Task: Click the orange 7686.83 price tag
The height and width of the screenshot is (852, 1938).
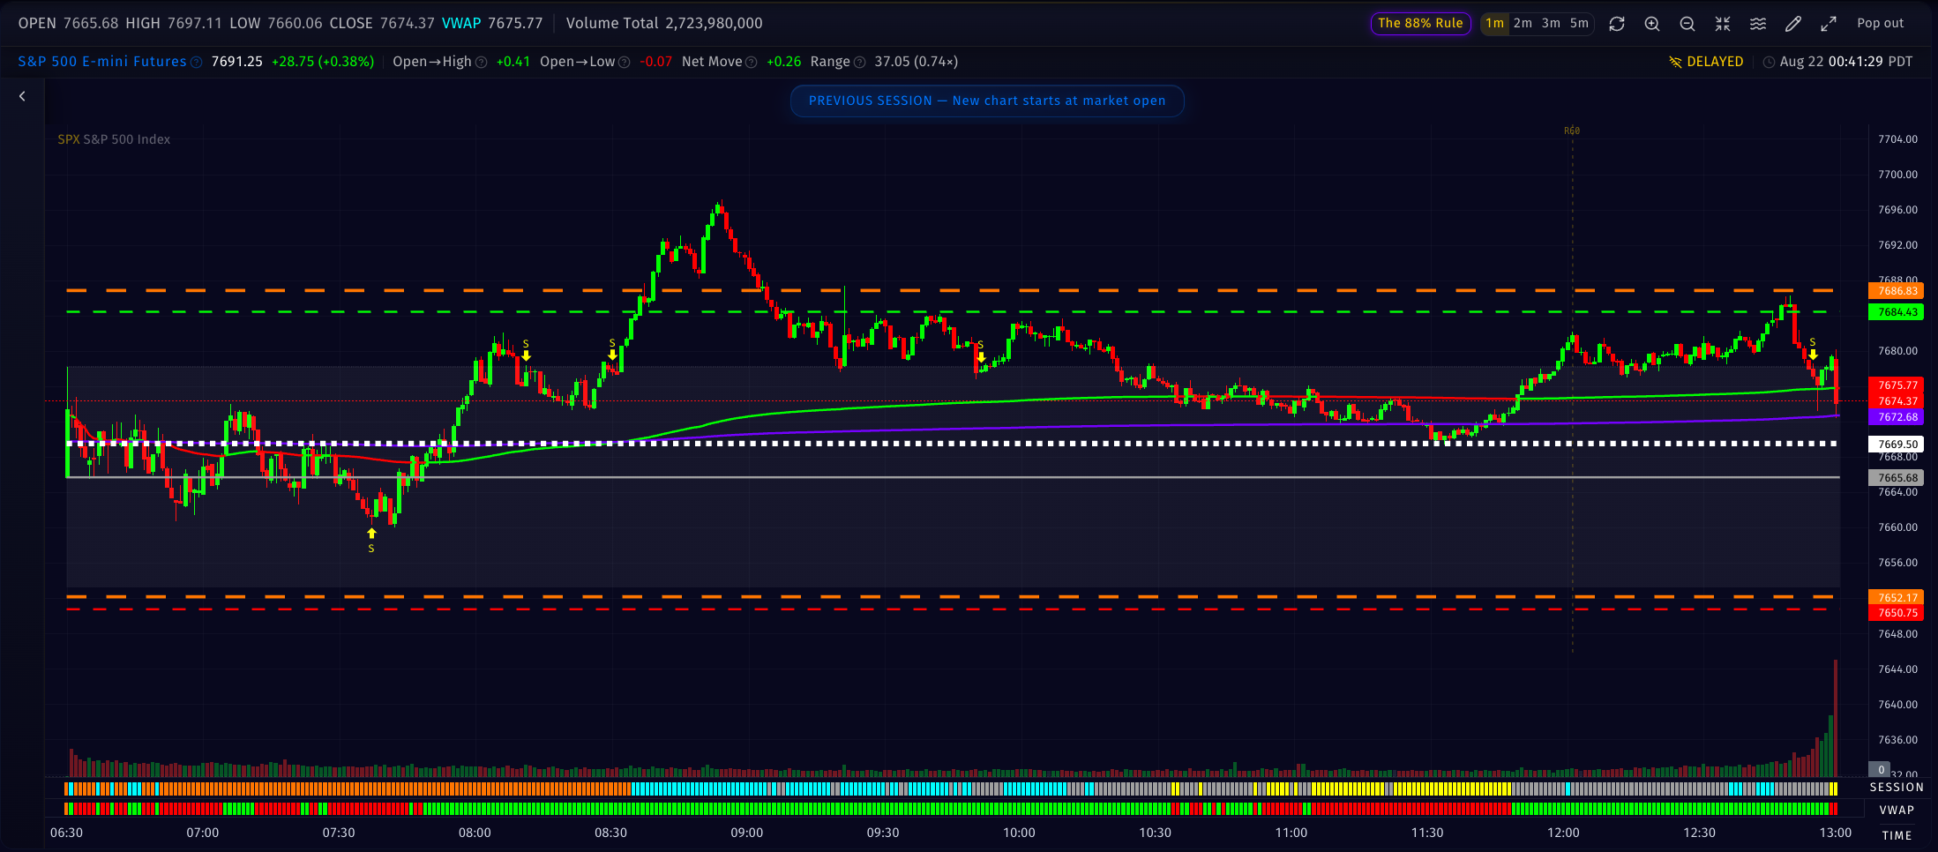Action: pyautogui.click(x=1896, y=291)
